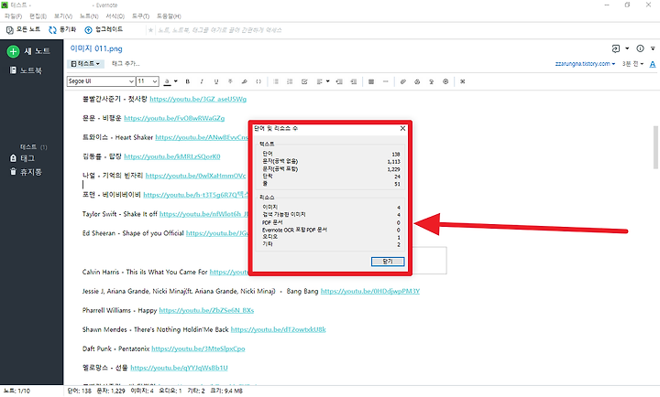Screen dimensions: 660x397
Task: Expand the note header options arrow
Action: (653, 48)
